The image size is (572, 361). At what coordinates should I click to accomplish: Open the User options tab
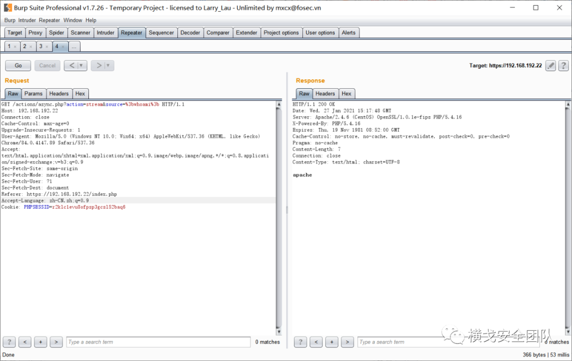(x=320, y=33)
